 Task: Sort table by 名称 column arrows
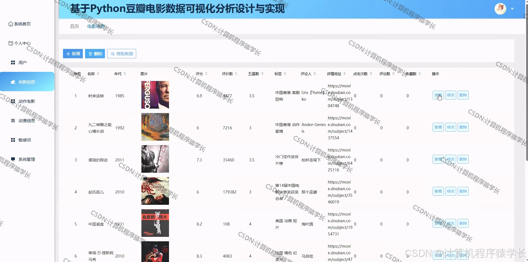coord(98,74)
